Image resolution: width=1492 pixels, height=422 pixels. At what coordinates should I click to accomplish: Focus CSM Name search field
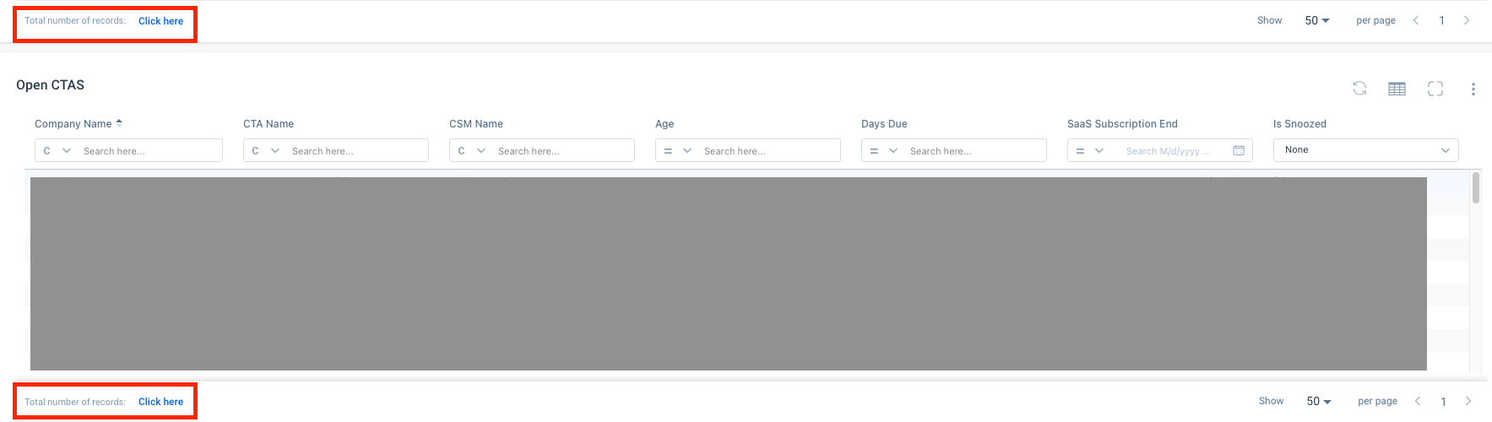tap(563, 150)
